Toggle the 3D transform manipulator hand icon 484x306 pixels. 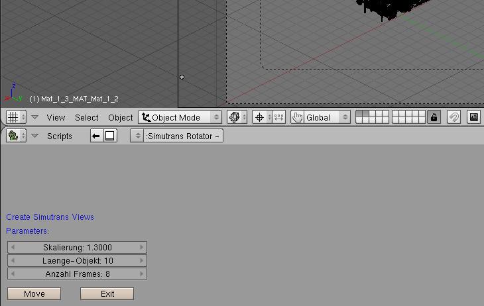tap(297, 117)
